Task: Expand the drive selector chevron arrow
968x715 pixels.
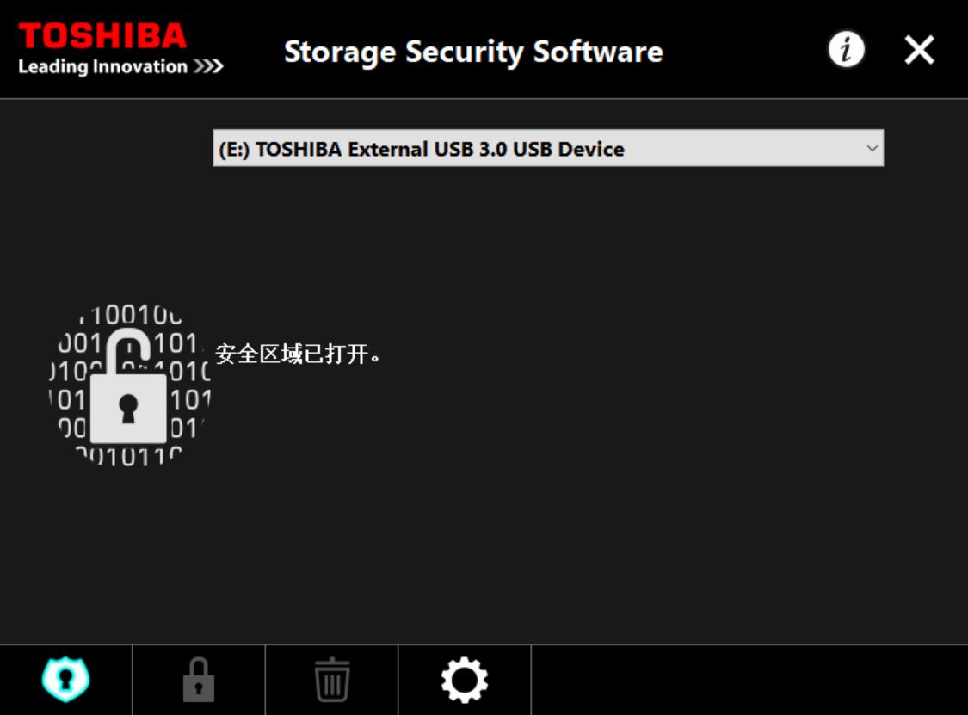Action: [x=872, y=148]
